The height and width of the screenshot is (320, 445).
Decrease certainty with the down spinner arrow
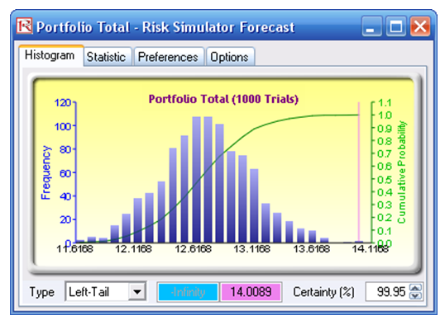(x=415, y=296)
